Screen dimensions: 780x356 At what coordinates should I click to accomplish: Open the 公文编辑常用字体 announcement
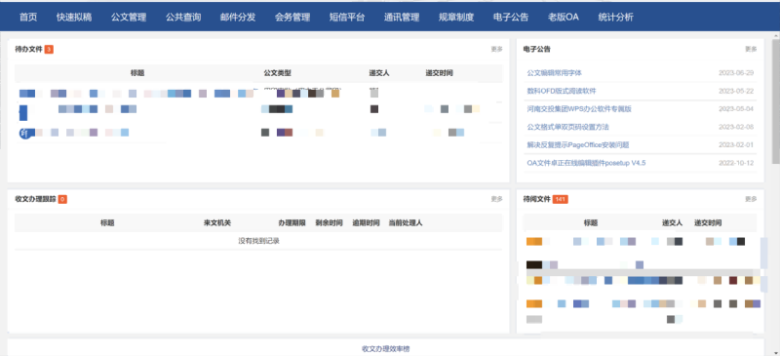click(x=554, y=73)
